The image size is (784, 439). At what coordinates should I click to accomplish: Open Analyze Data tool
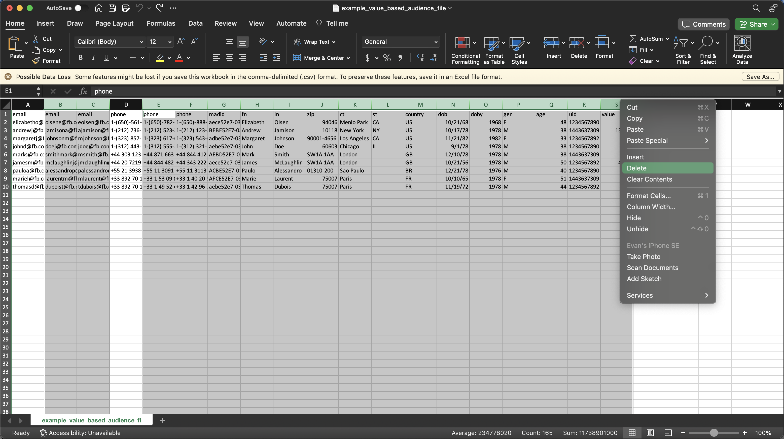(742, 43)
